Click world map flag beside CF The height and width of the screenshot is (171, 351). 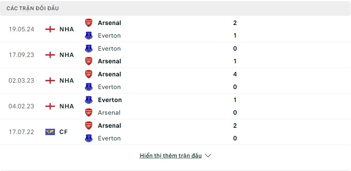pos(50,132)
